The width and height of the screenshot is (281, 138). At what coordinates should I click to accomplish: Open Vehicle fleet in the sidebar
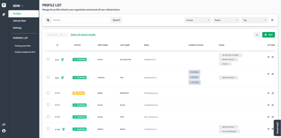click(19, 21)
